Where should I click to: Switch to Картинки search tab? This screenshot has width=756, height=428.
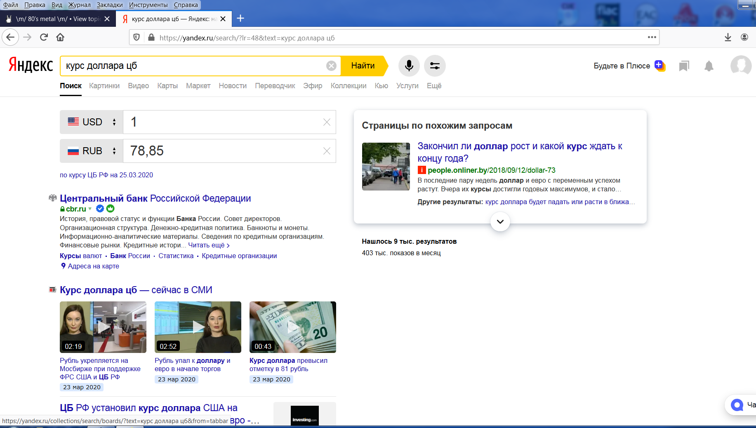(x=104, y=86)
